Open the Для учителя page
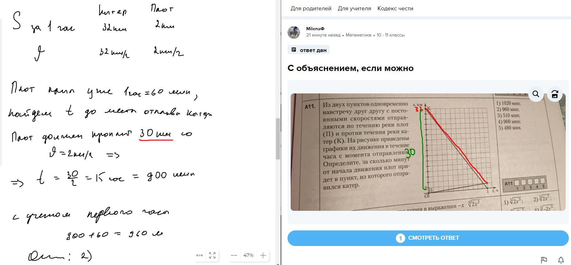Image resolution: width=571 pixels, height=265 pixels. pyautogui.click(x=354, y=8)
